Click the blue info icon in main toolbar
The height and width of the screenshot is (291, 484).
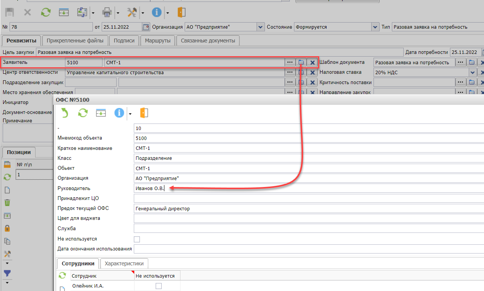point(156,13)
